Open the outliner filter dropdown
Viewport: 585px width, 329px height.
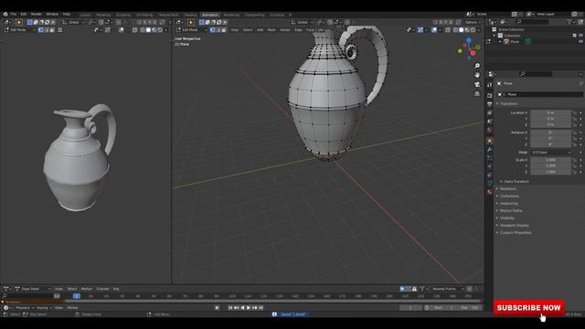pyautogui.click(x=570, y=22)
